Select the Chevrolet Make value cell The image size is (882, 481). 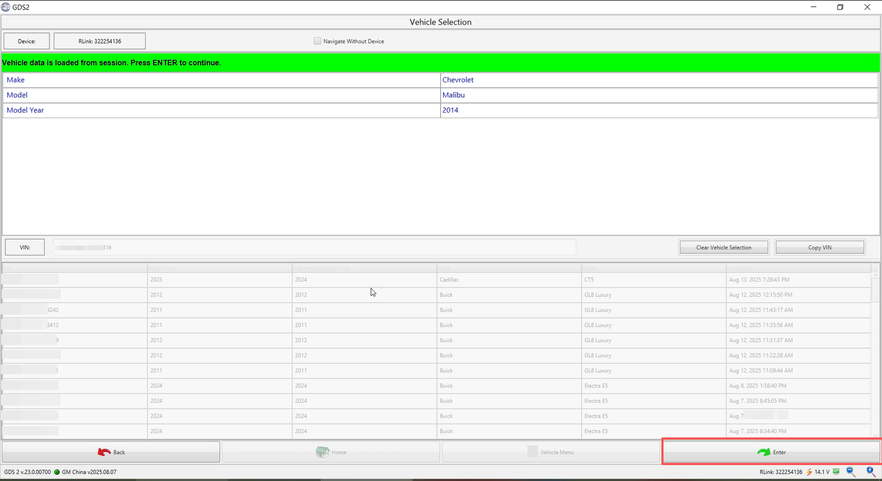click(x=659, y=80)
